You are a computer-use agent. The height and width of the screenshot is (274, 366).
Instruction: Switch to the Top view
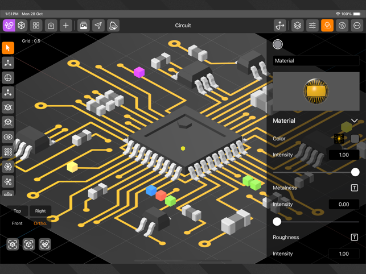(17, 211)
